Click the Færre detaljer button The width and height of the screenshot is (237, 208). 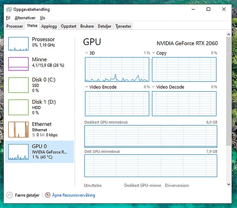pos(23,195)
